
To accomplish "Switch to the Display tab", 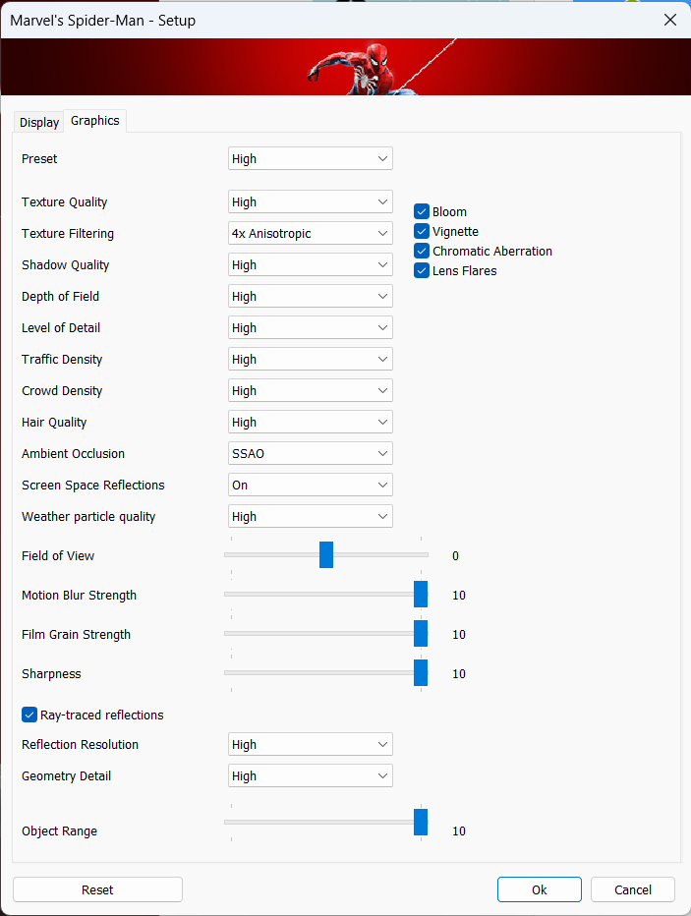I will [39, 123].
